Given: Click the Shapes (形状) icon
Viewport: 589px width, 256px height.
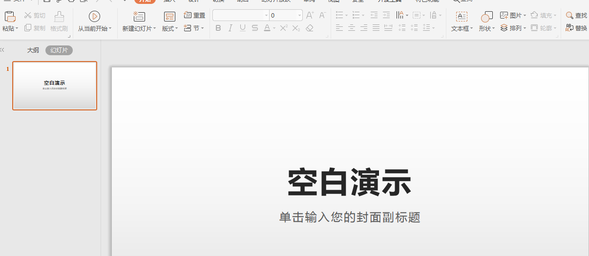Looking at the screenshot, I should pyautogui.click(x=486, y=17).
